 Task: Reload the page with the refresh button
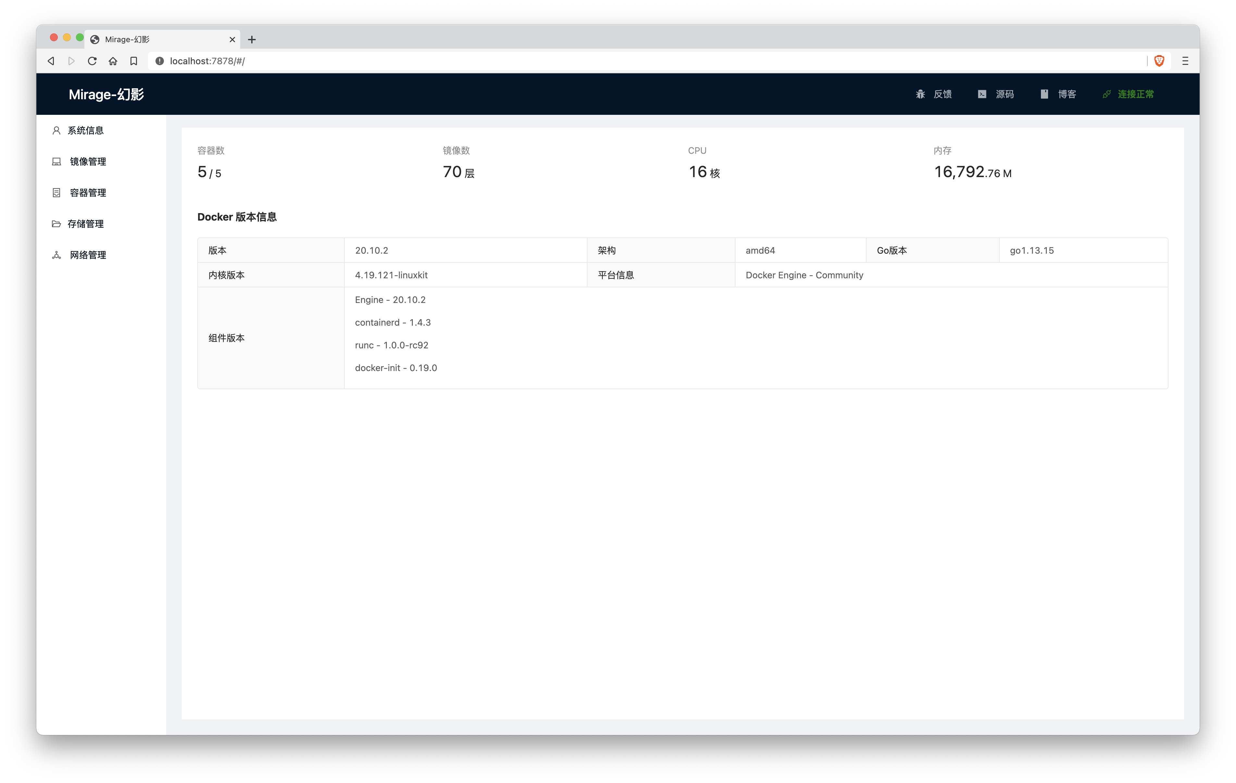tap(93, 61)
